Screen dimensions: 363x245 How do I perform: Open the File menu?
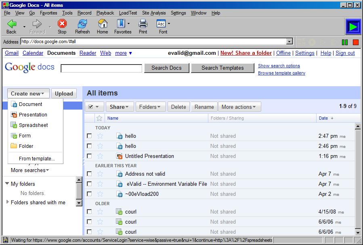point(7,13)
